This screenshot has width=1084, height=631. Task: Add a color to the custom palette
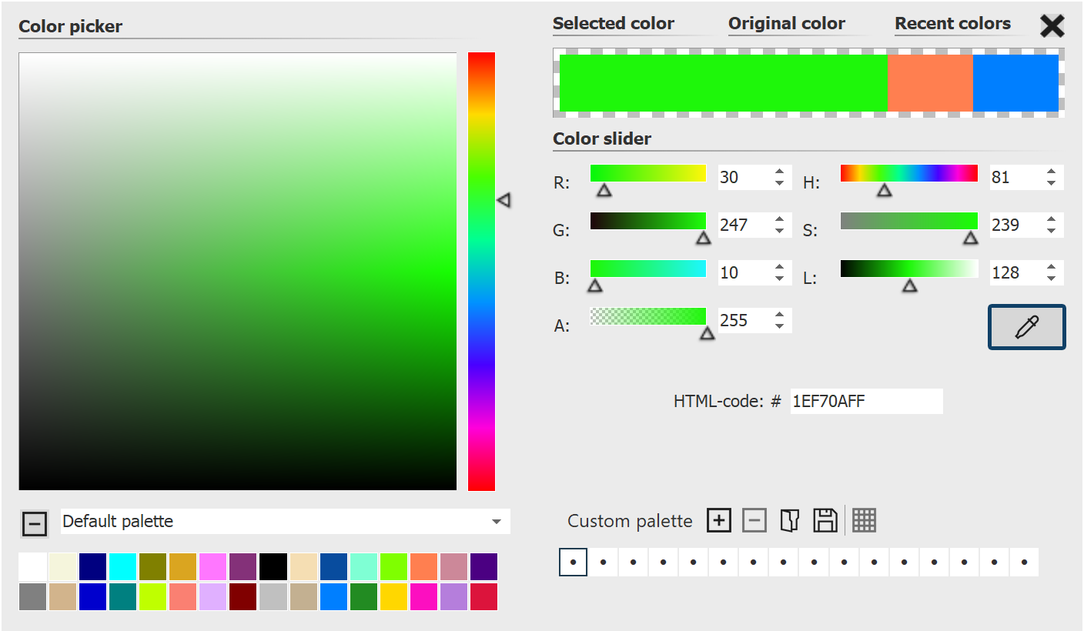point(718,520)
